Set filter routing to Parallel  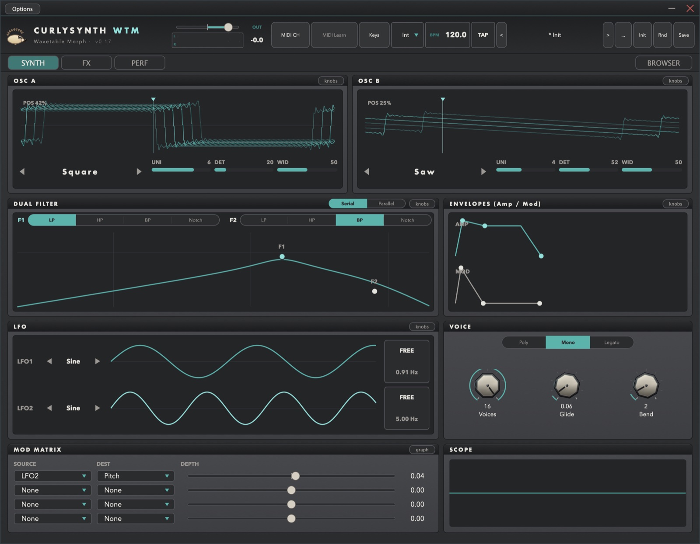pyautogui.click(x=386, y=204)
